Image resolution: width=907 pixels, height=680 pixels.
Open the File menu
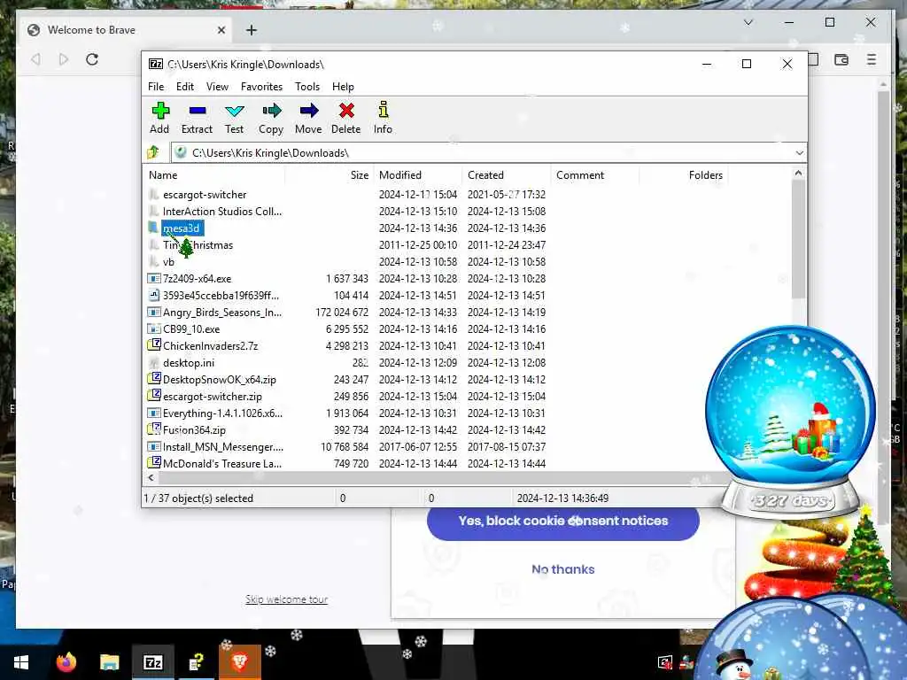point(156,87)
